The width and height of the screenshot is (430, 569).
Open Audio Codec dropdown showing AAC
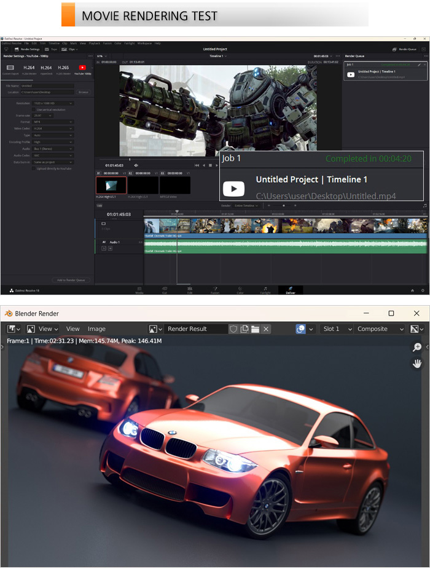point(53,155)
